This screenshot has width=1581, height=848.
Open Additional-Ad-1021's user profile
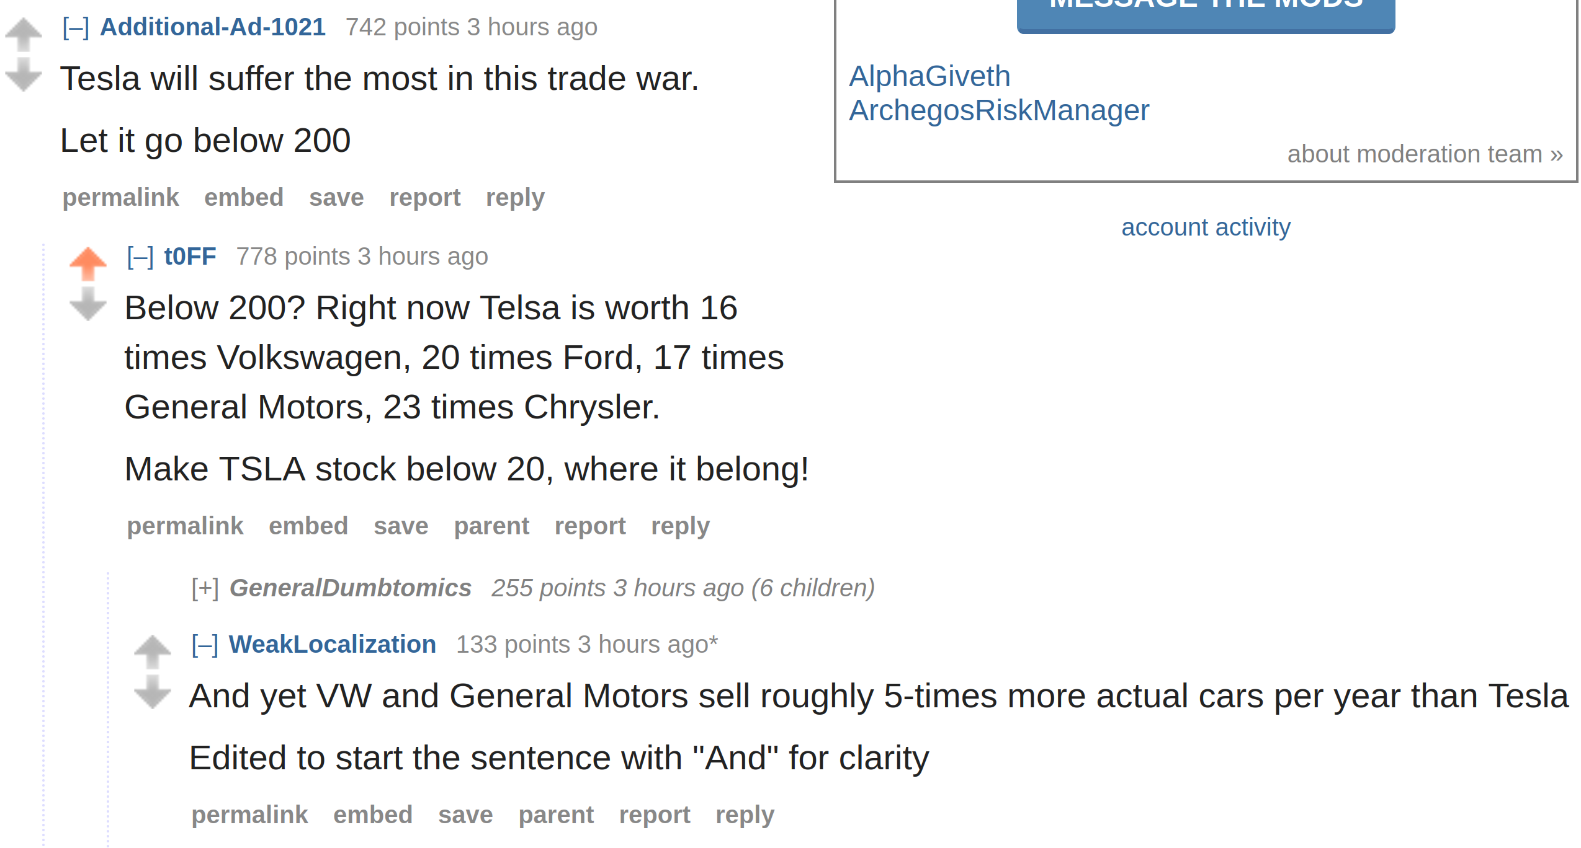click(x=213, y=27)
